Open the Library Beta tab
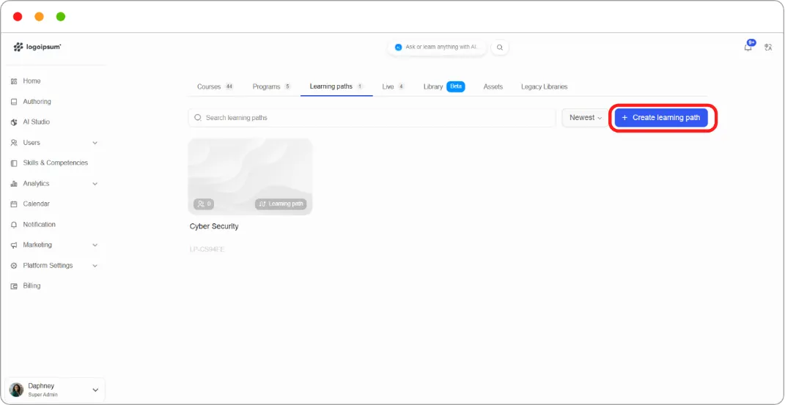 tap(444, 86)
